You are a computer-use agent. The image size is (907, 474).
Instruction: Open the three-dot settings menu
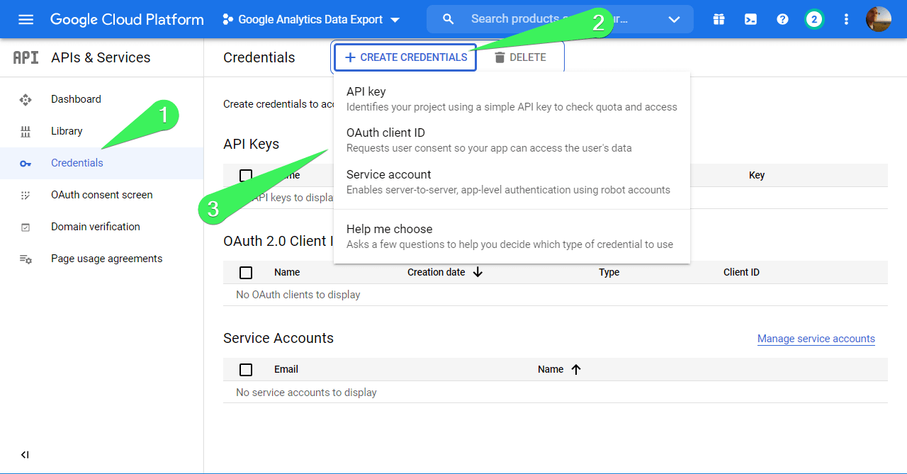[846, 19]
